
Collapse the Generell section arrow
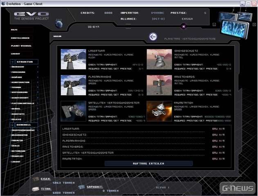(13, 125)
